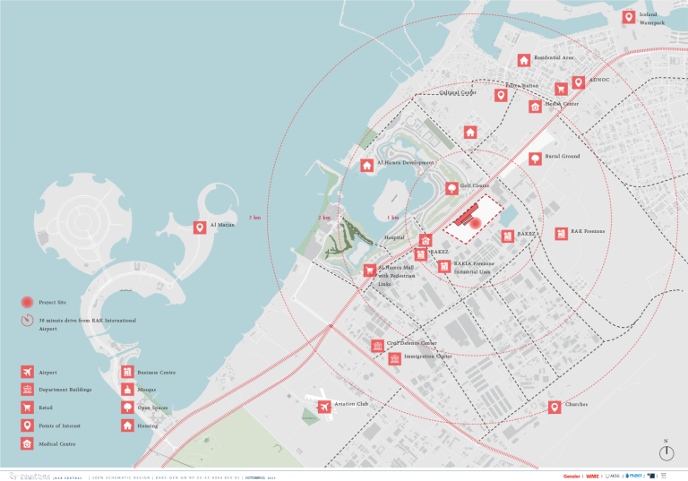Click the north compass indicator
The width and height of the screenshot is (688, 481).
(x=666, y=452)
